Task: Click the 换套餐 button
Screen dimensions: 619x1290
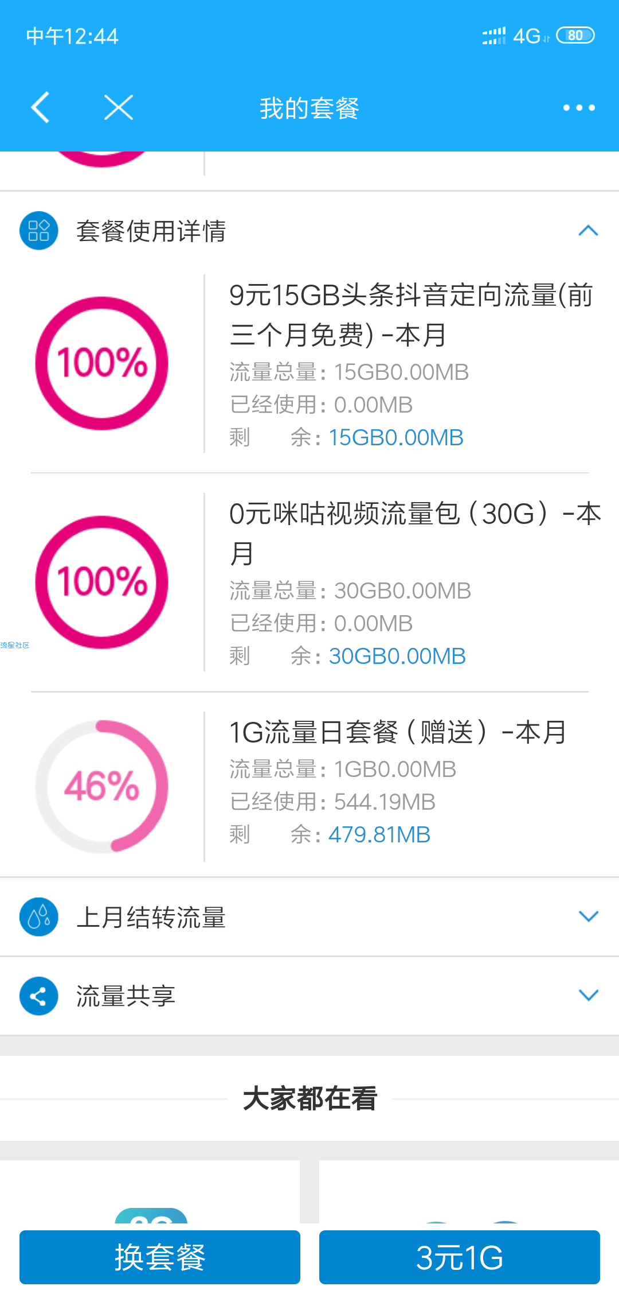Action: click(160, 1257)
